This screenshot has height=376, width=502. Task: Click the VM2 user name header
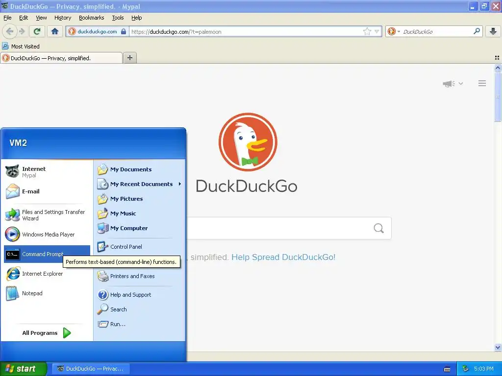[18, 143]
